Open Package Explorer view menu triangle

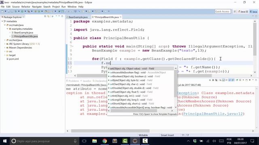53,16
